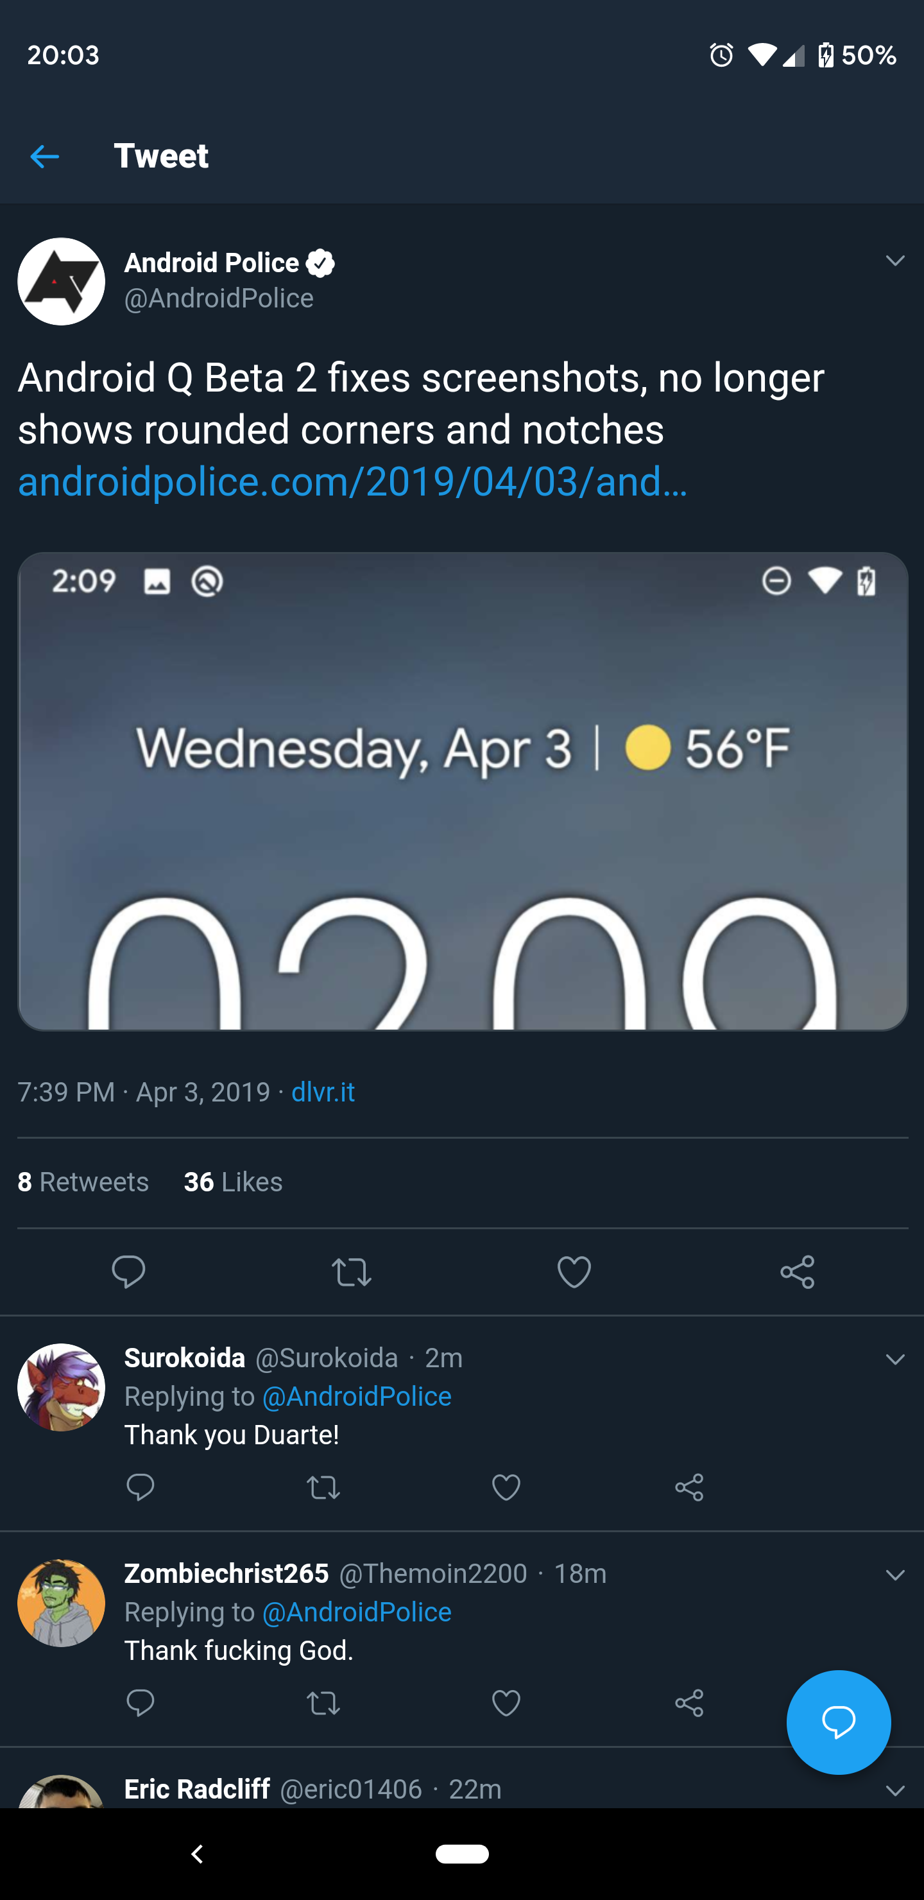Image resolution: width=924 pixels, height=1900 pixels.
Task: Tap the back arrow in Tweet header
Action: click(x=44, y=157)
